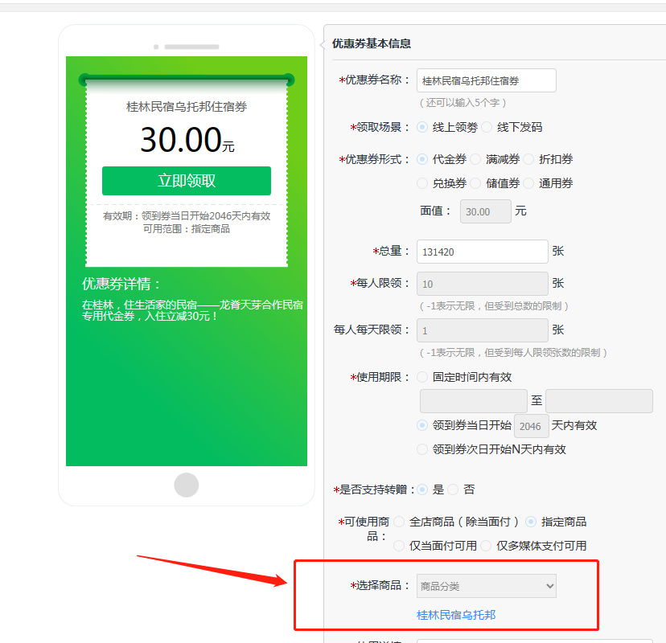666x643 pixels.
Task: Choose the 折扣券 coupon type
Action: (x=528, y=159)
